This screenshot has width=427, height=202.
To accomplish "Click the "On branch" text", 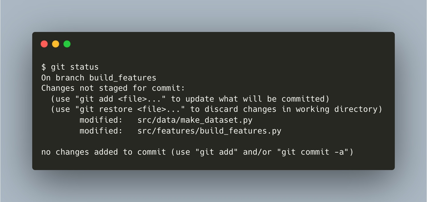I will (x=63, y=78).
